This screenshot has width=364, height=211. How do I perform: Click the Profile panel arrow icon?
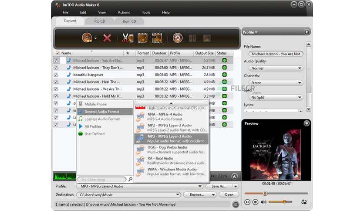coord(307,32)
